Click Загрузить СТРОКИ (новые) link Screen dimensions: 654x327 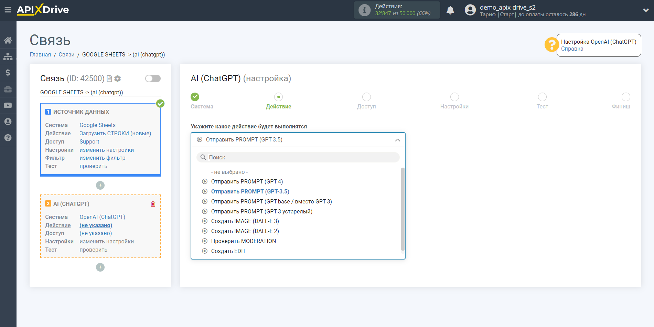pyautogui.click(x=115, y=134)
